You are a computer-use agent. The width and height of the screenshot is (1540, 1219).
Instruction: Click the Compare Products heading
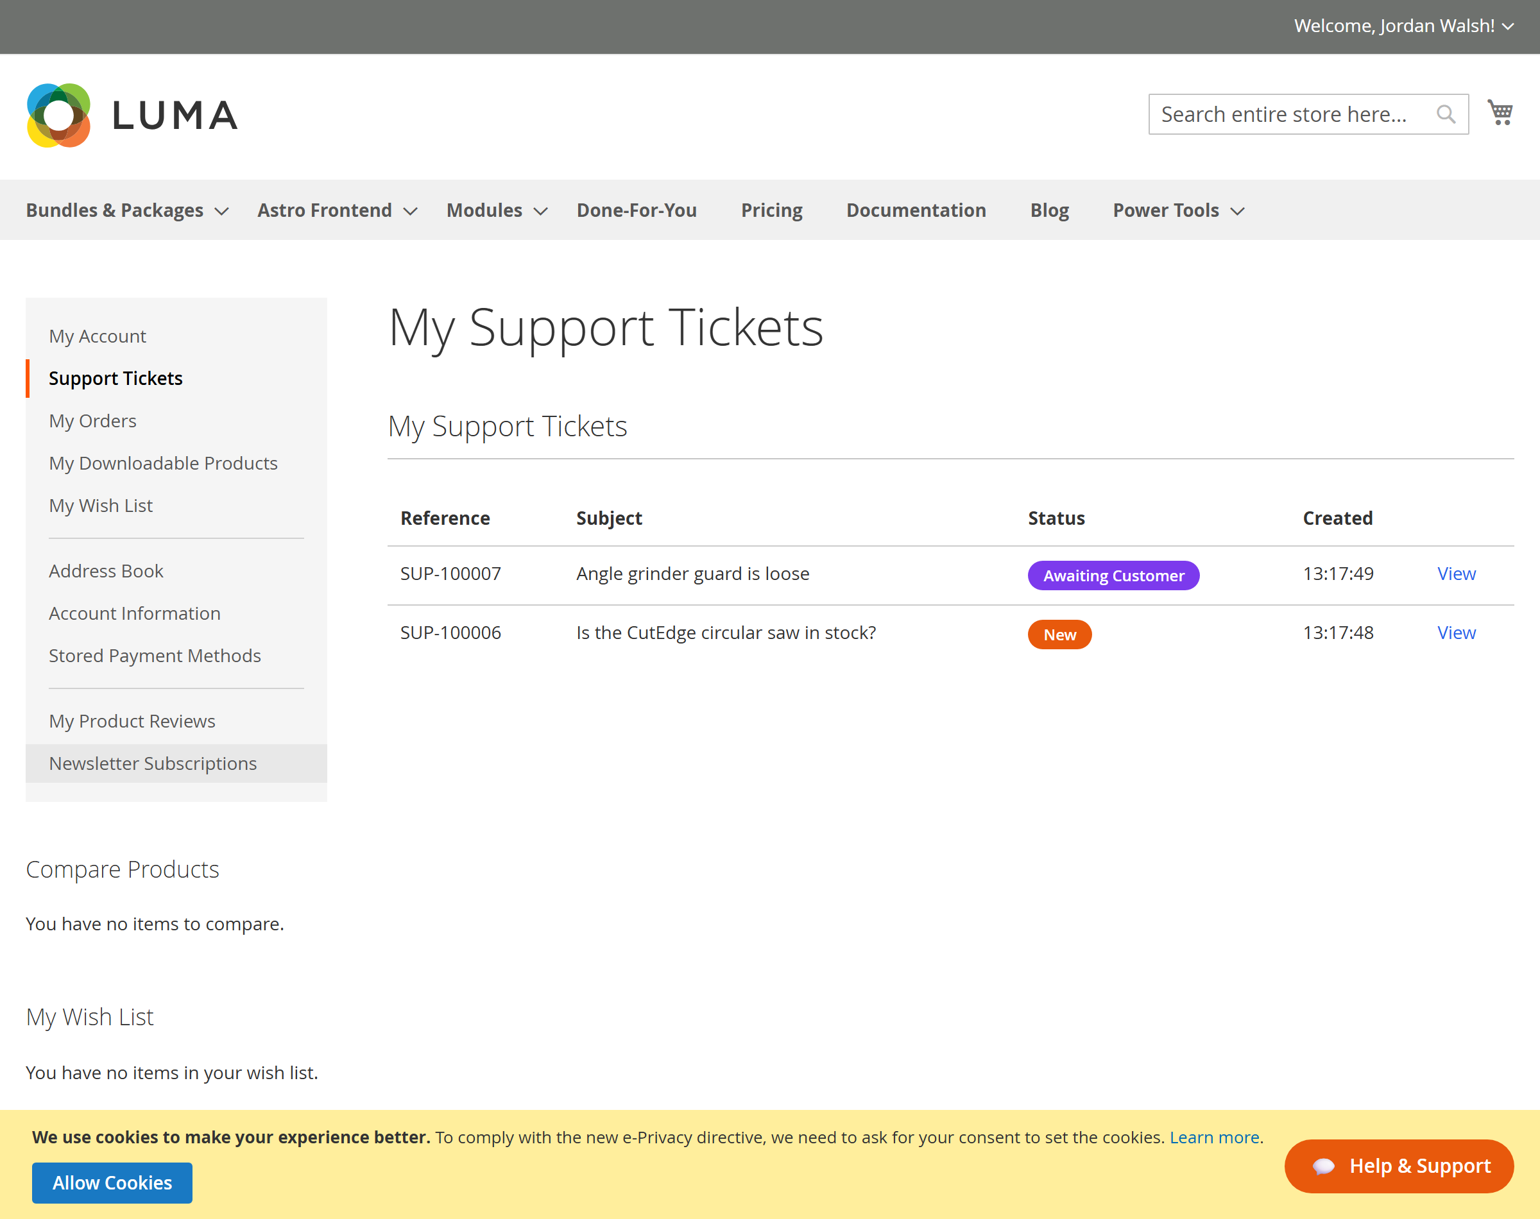(123, 869)
